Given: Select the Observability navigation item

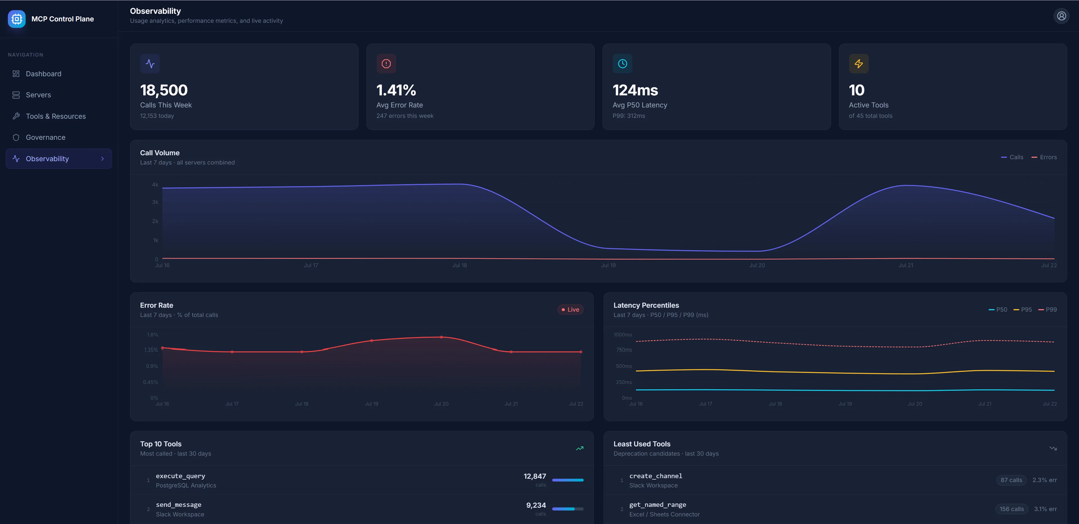Looking at the screenshot, I should [x=59, y=159].
